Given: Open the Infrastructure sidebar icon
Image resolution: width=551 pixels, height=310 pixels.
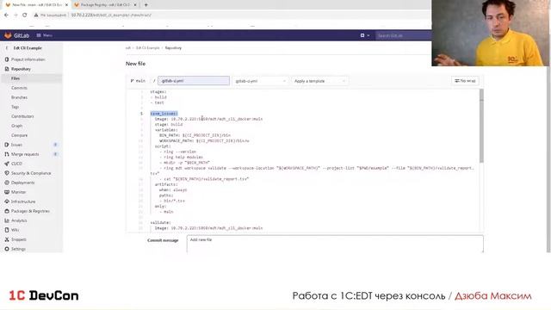Looking at the screenshot, I should point(7,201).
